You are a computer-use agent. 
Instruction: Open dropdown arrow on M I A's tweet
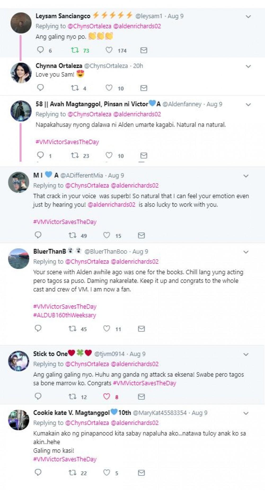tap(246, 176)
